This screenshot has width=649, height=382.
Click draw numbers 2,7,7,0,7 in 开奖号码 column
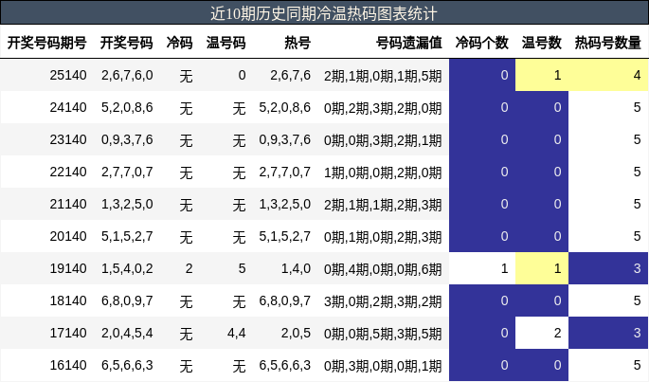coord(127,172)
